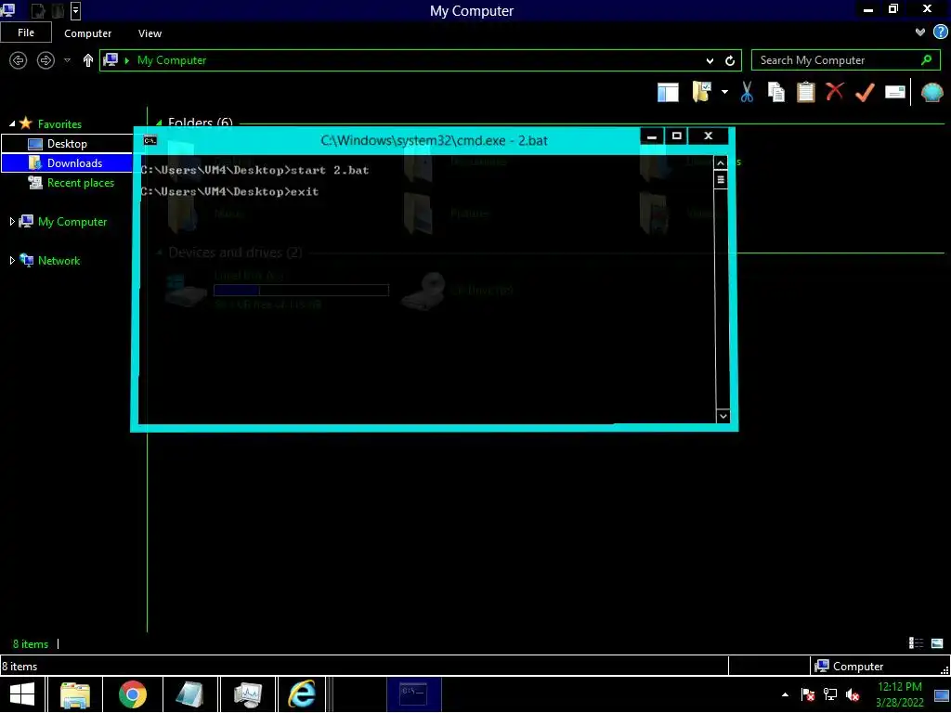Click the 'exit' command line in cmd

(305, 191)
